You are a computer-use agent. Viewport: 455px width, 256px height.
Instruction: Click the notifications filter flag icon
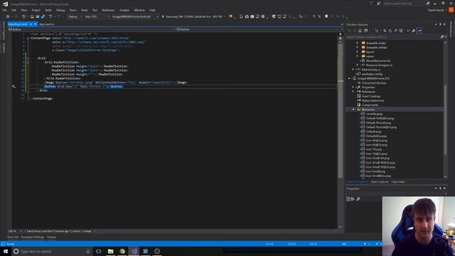371,4
